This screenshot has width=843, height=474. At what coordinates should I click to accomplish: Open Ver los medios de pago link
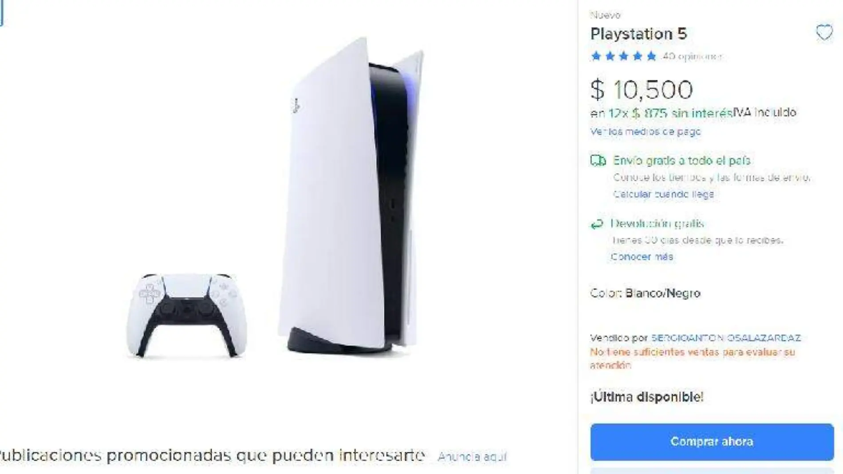(645, 131)
